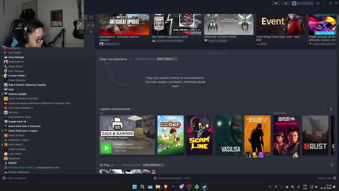This screenshot has width=339, height=191.
Task: Open Dead by Daylight game cover
Action: [x=286, y=135]
